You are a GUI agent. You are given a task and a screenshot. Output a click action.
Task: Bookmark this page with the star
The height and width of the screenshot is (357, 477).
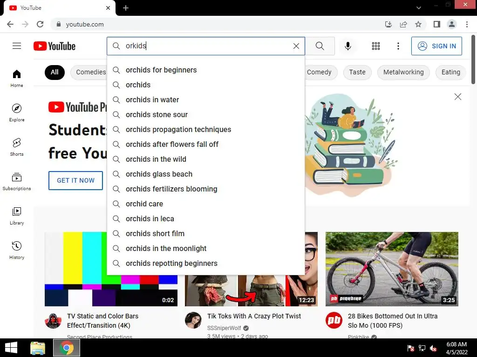(x=418, y=24)
